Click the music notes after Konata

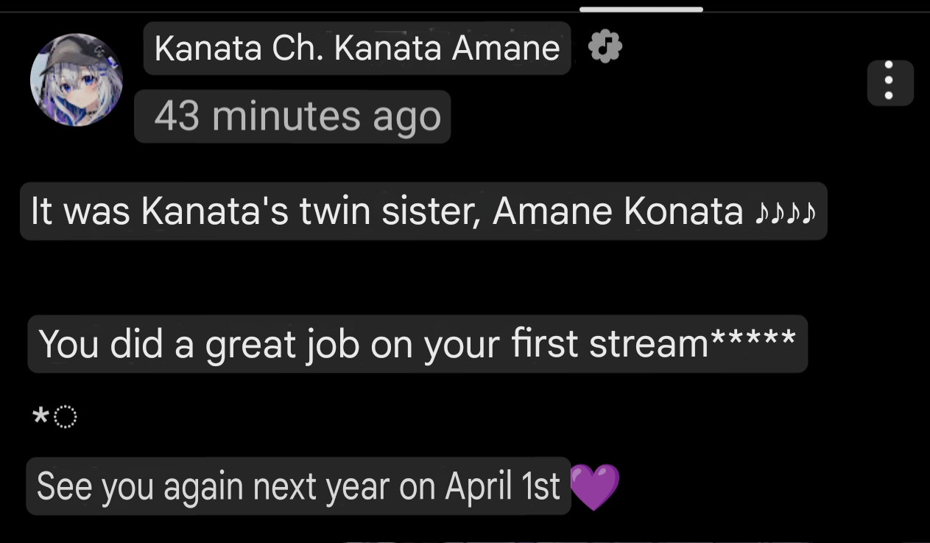785,212
